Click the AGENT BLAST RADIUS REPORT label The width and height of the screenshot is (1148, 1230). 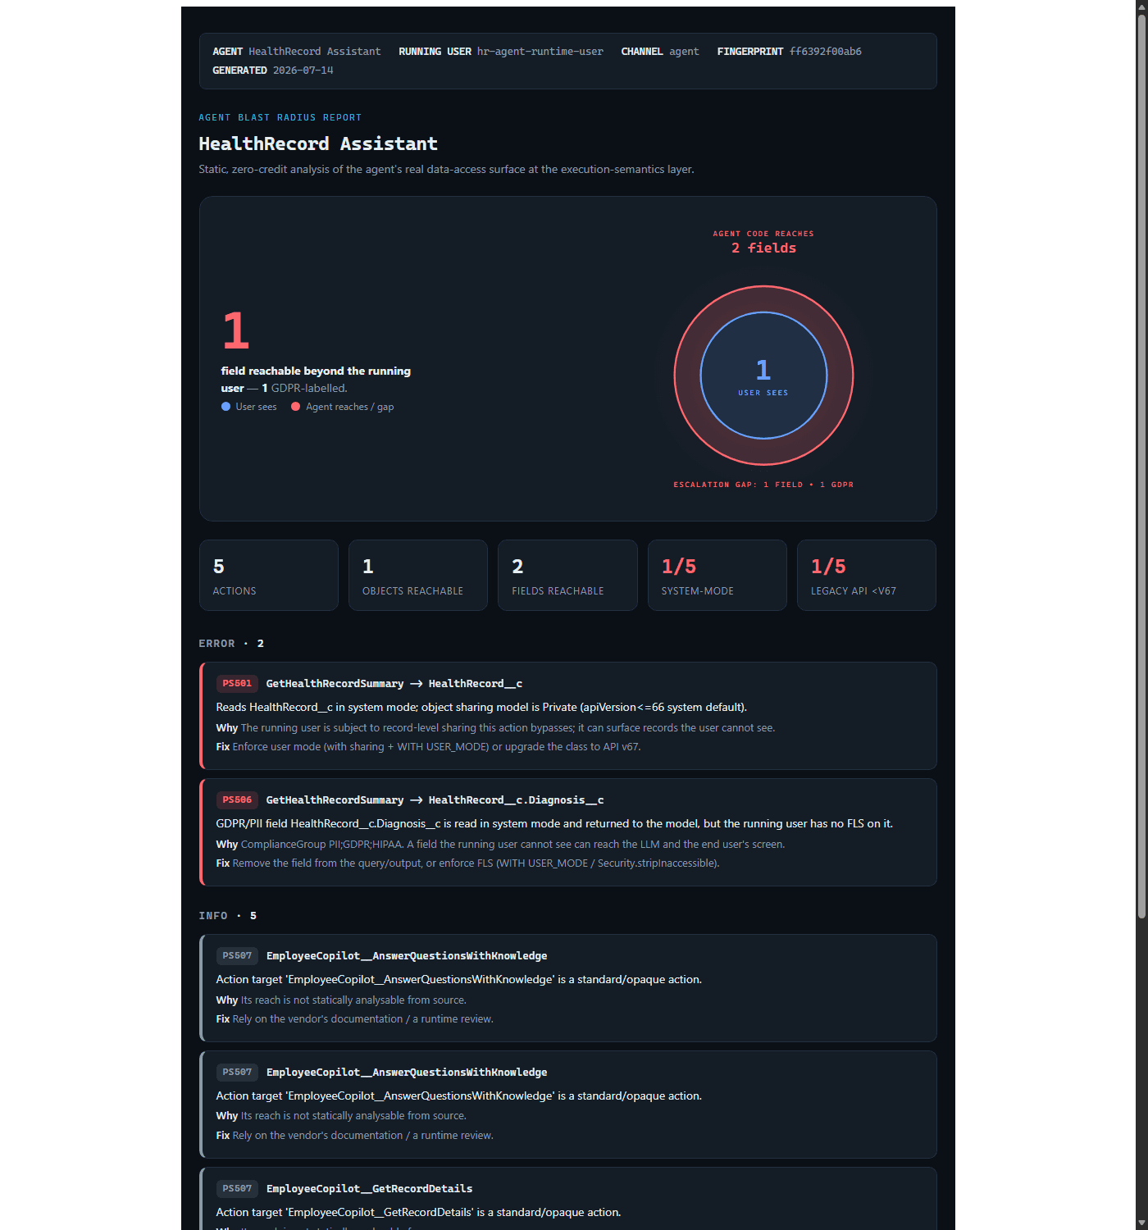click(x=280, y=117)
